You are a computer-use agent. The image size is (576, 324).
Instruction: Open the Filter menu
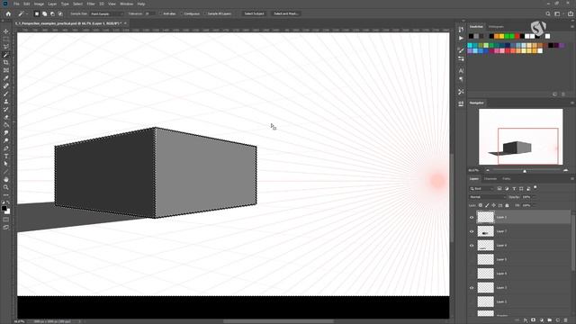tap(91, 4)
